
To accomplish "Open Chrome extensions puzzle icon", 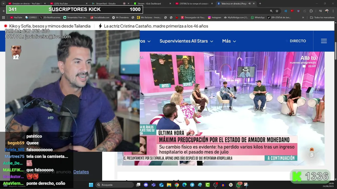I will 311,11.
